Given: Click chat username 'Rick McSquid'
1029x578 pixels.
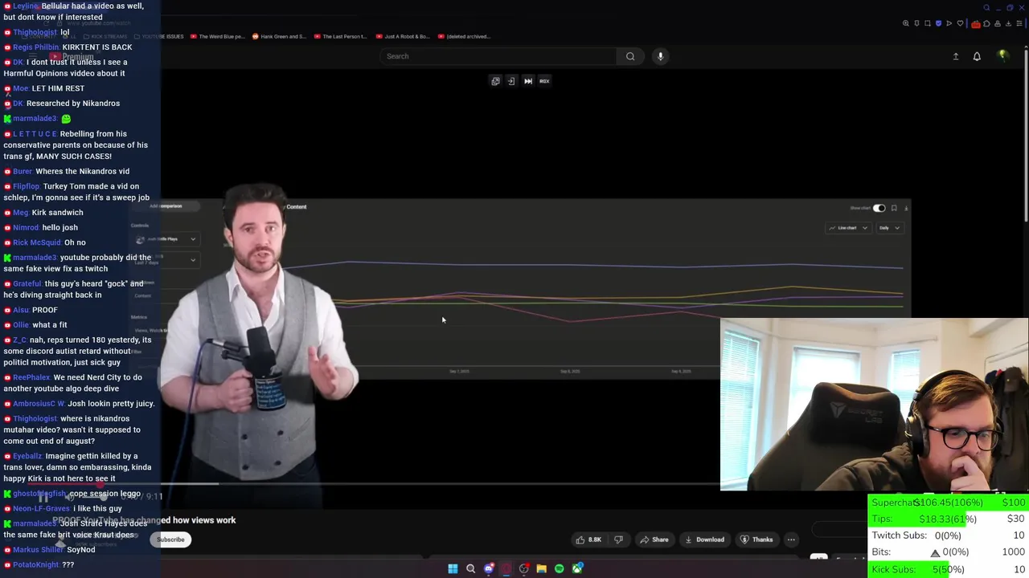Looking at the screenshot, I should pyautogui.click(x=37, y=242).
